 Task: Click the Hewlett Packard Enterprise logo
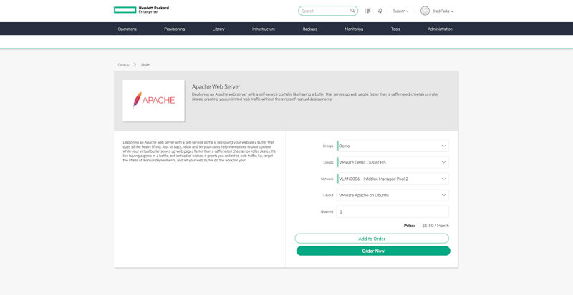click(141, 10)
